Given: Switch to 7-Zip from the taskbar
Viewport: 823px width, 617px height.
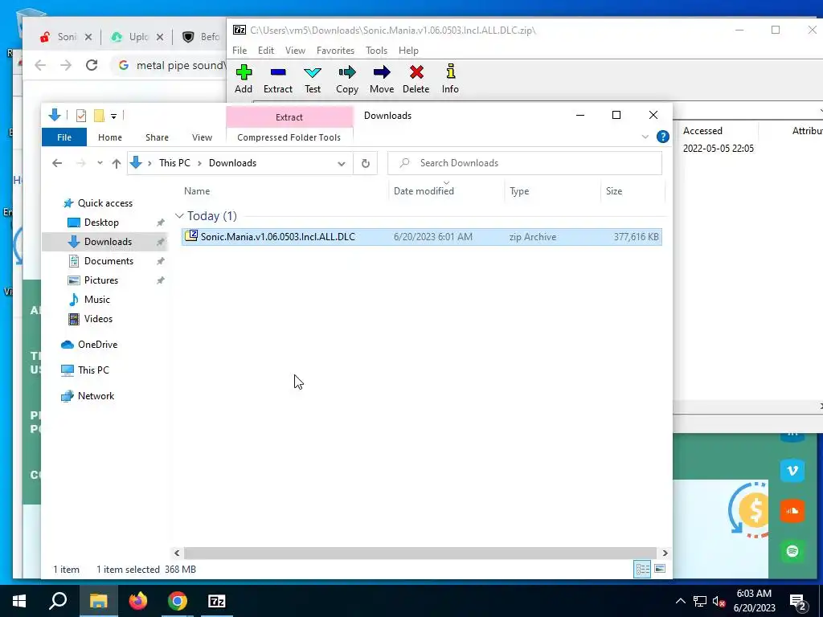Looking at the screenshot, I should [x=217, y=601].
